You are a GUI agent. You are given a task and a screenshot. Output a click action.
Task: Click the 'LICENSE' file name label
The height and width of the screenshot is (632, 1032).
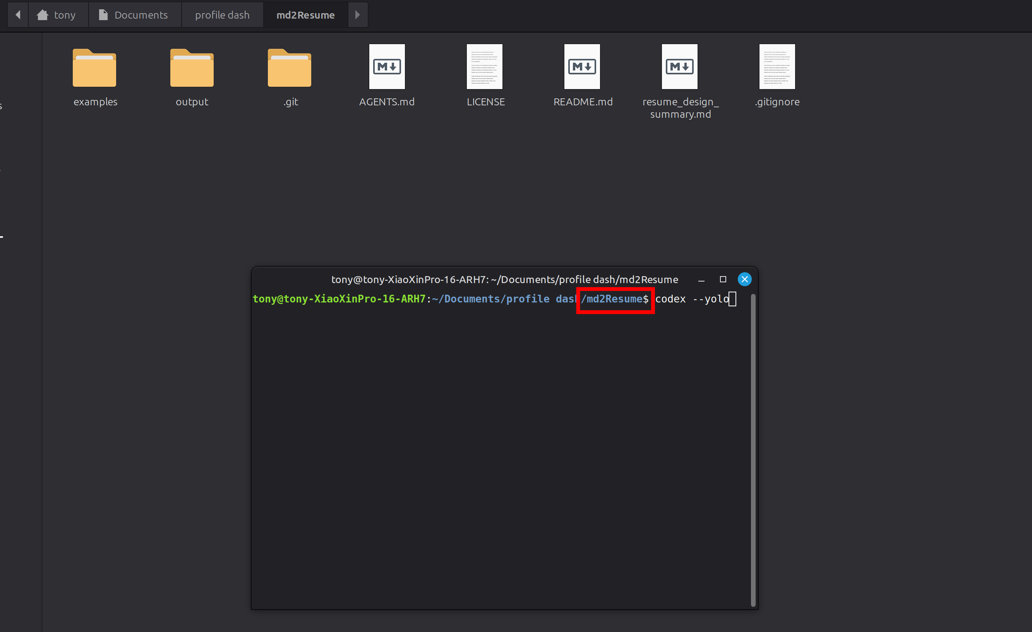tap(486, 102)
